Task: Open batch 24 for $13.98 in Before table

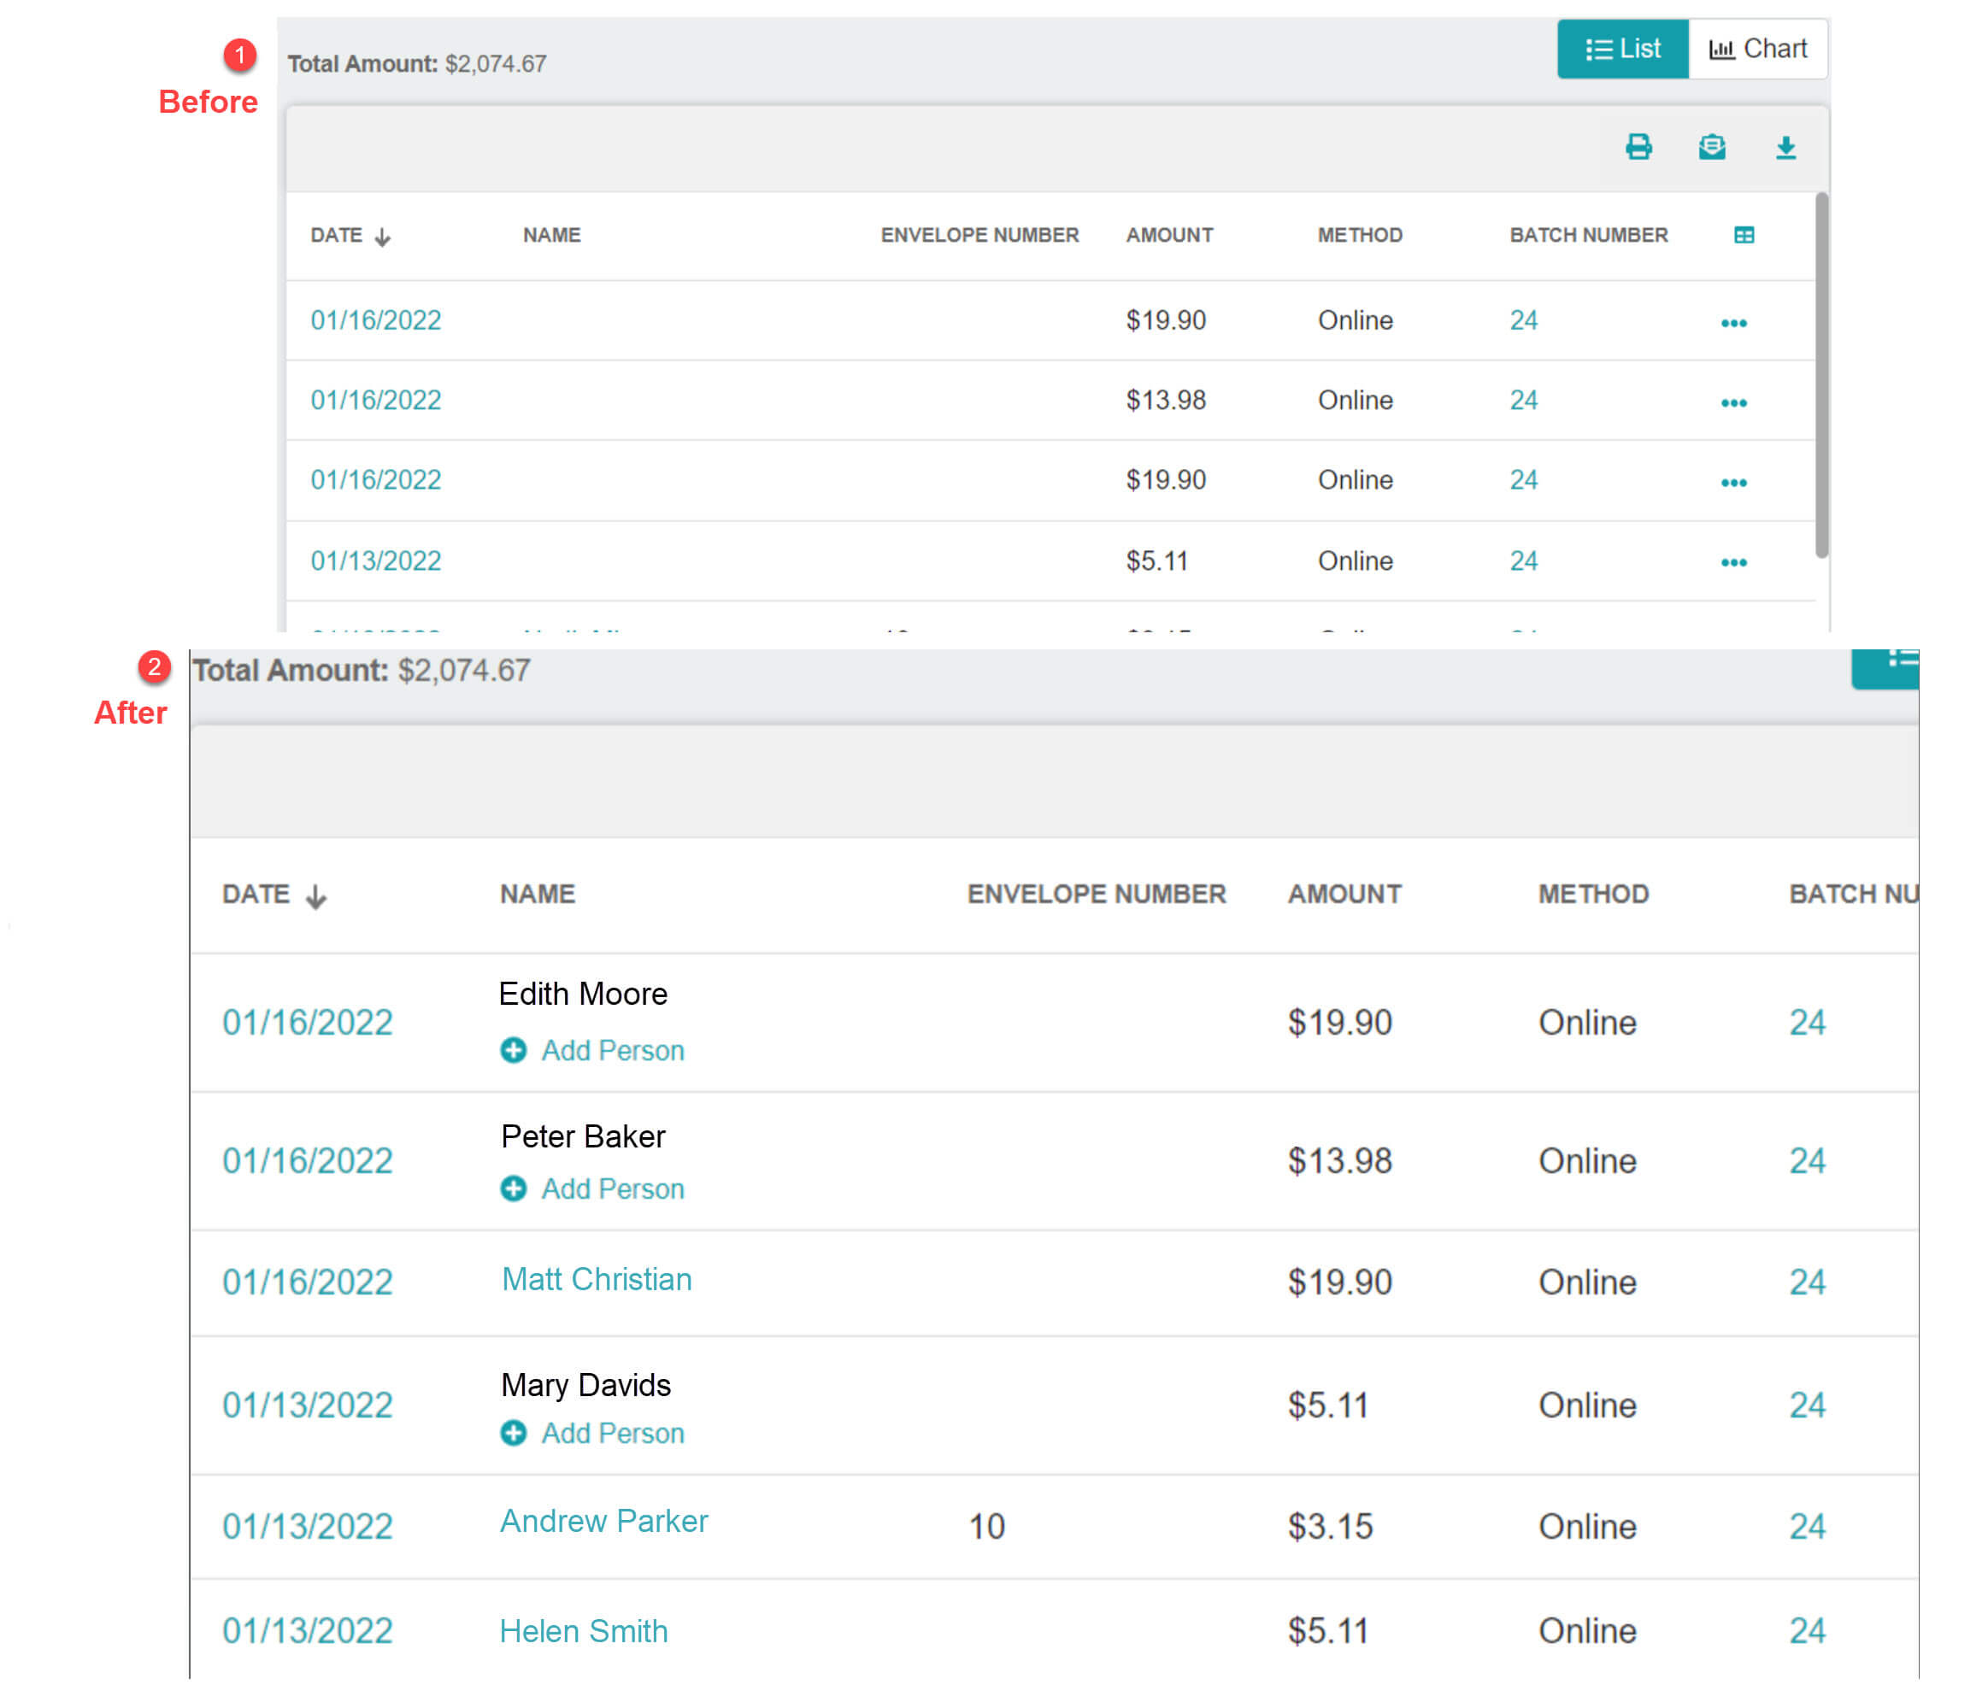Action: [x=1524, y=400]
